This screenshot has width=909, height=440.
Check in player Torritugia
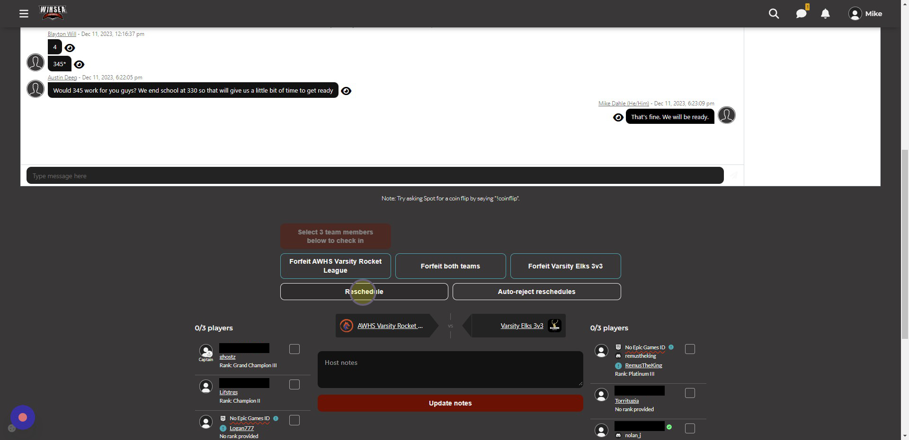[690, 393]
